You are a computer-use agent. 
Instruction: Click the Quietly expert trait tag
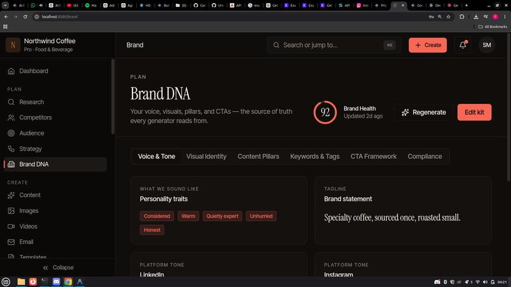[x=223, y=216]
